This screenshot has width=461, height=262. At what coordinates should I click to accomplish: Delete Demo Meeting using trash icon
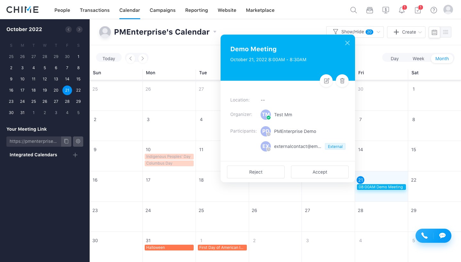(342, 81)
